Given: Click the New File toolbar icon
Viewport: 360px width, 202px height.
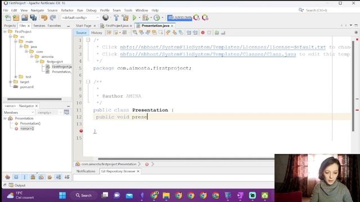Looking at the screenshot, I should (x=8, y=17).
